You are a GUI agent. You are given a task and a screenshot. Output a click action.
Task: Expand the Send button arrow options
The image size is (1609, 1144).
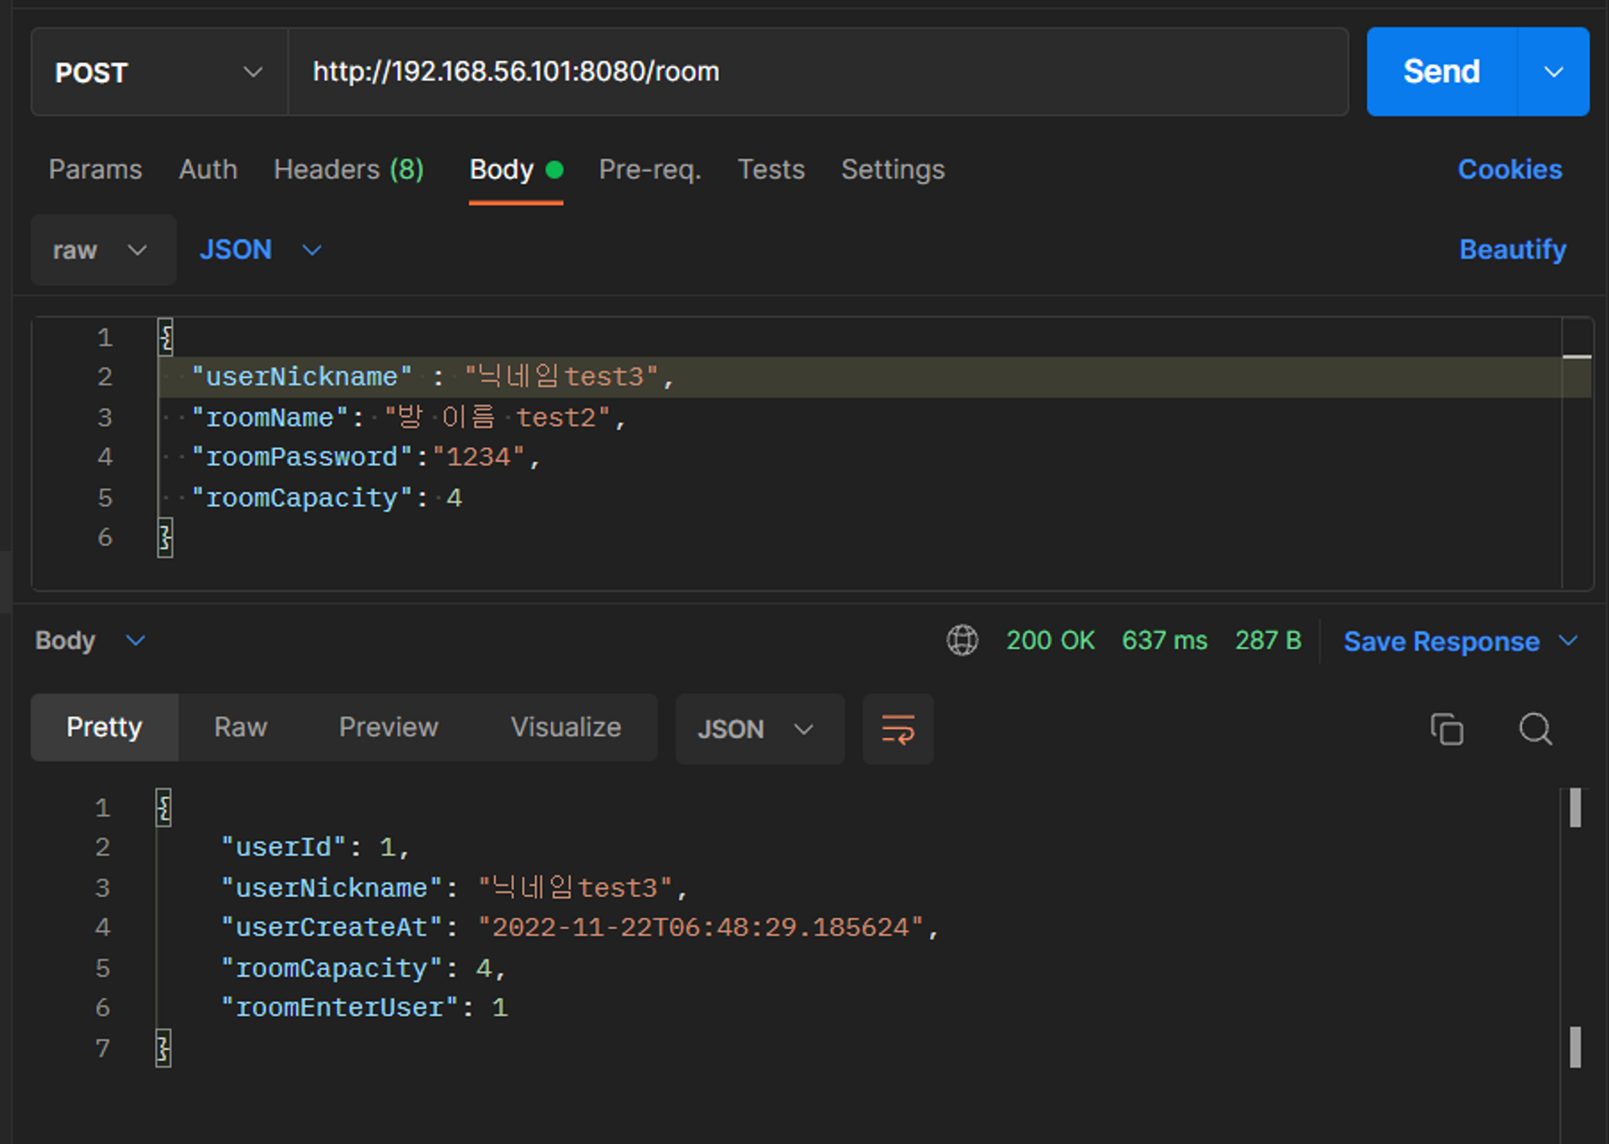tap(1553, 72)
